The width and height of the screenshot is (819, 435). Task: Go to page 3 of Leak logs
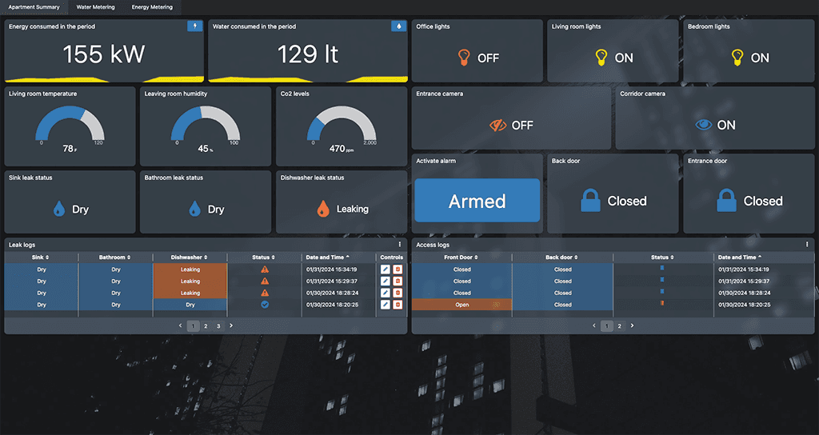(x=218, y=326)
